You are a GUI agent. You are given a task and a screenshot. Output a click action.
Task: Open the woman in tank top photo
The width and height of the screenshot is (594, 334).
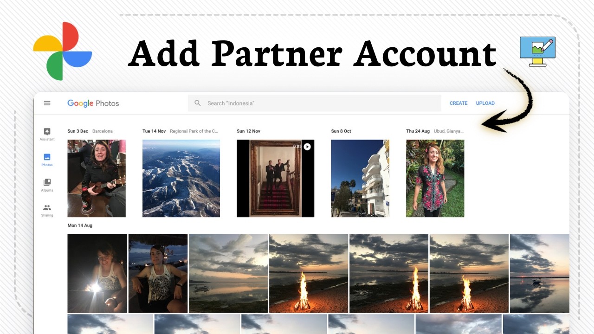158,273
